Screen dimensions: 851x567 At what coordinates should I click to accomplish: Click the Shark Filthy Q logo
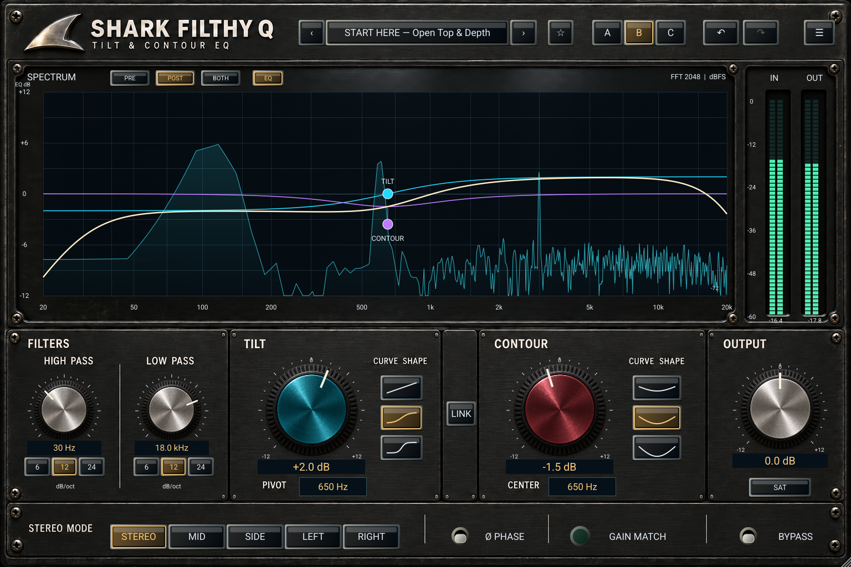(150, 33)
